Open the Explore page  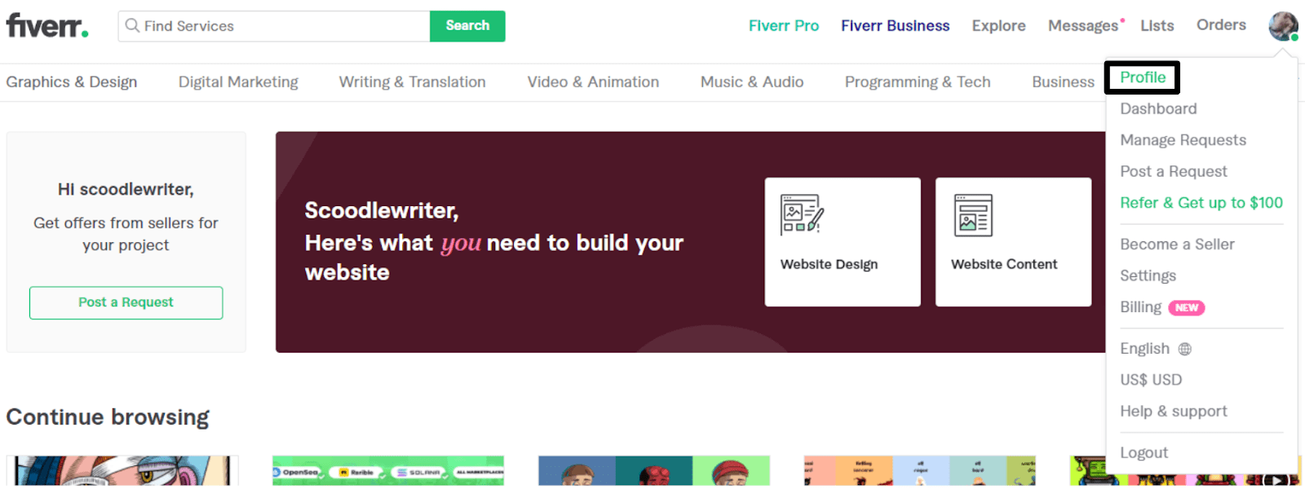coord(998,26)
